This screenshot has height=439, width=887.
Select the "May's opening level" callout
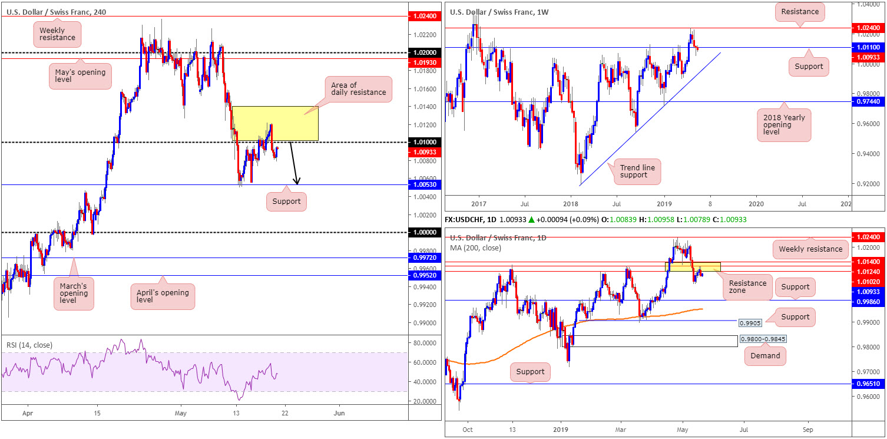pyautogui.click(x=80, y=77)
